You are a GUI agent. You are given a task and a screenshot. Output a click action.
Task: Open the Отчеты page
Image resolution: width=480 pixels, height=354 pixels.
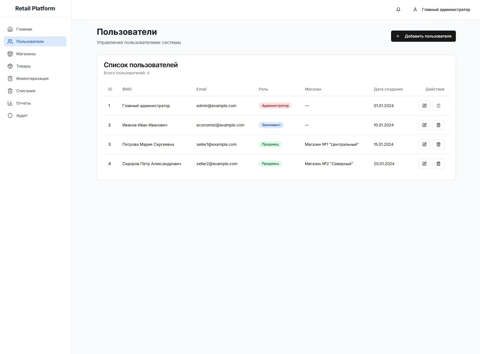[24, 103]
